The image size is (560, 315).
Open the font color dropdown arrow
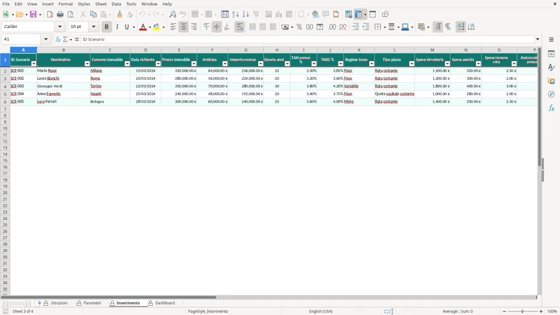click(x=149, y=27)
